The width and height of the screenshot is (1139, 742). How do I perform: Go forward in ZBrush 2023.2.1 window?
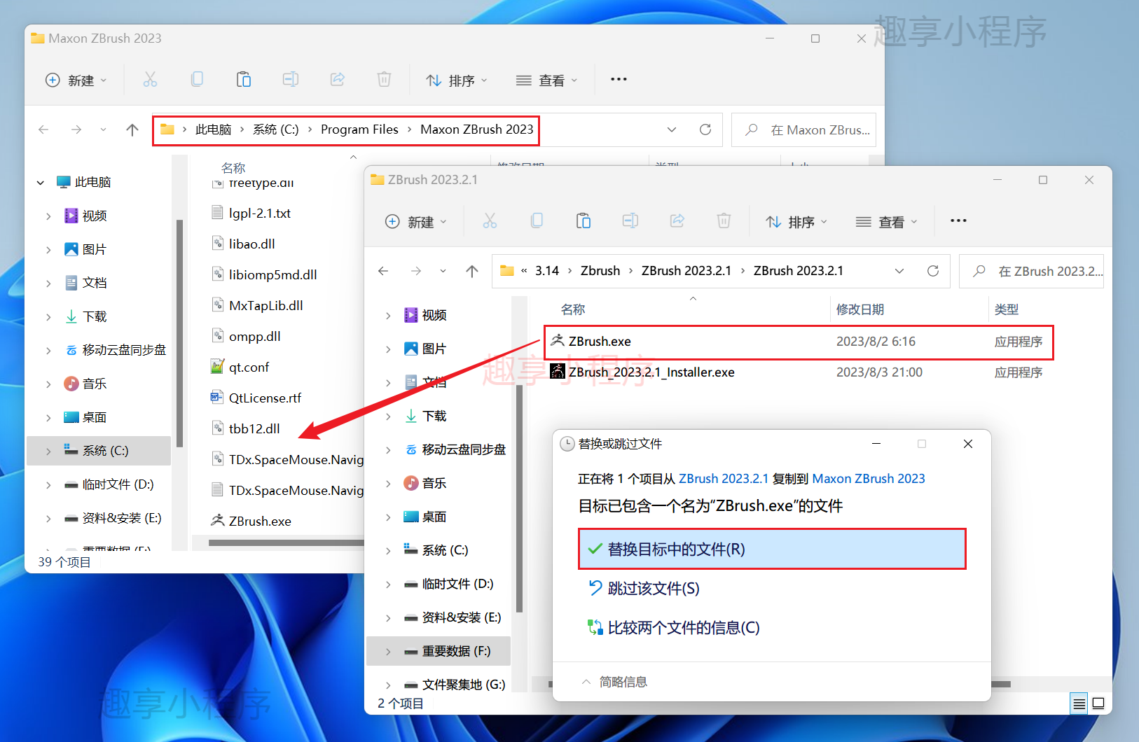416,271
